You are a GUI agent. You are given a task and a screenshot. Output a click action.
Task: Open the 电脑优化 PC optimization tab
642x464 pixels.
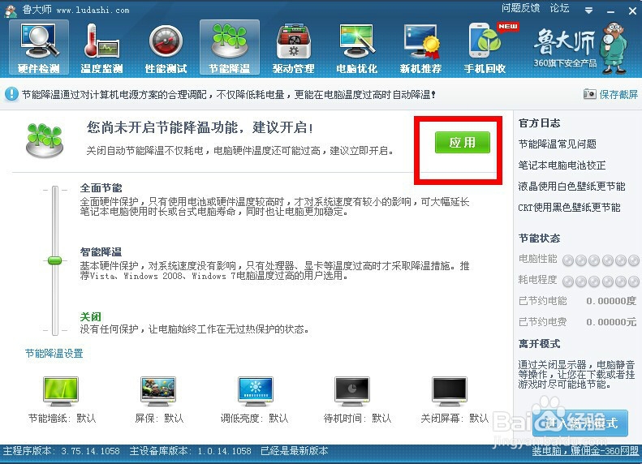click(356, 48)
